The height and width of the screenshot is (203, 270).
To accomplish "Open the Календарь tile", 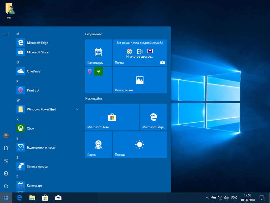I will [x=98, y=53].
